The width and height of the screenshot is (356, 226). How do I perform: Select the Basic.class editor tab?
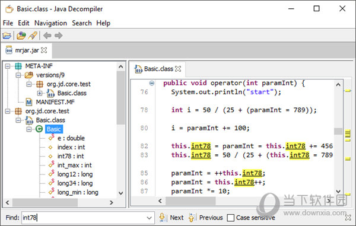pos(158,69)
